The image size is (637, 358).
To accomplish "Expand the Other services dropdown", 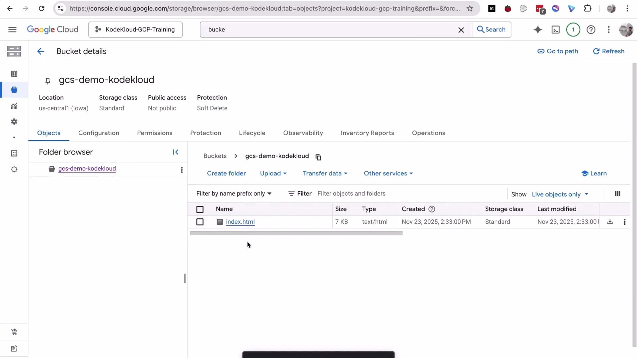I will pyautogui.click(x=389, y=174).
